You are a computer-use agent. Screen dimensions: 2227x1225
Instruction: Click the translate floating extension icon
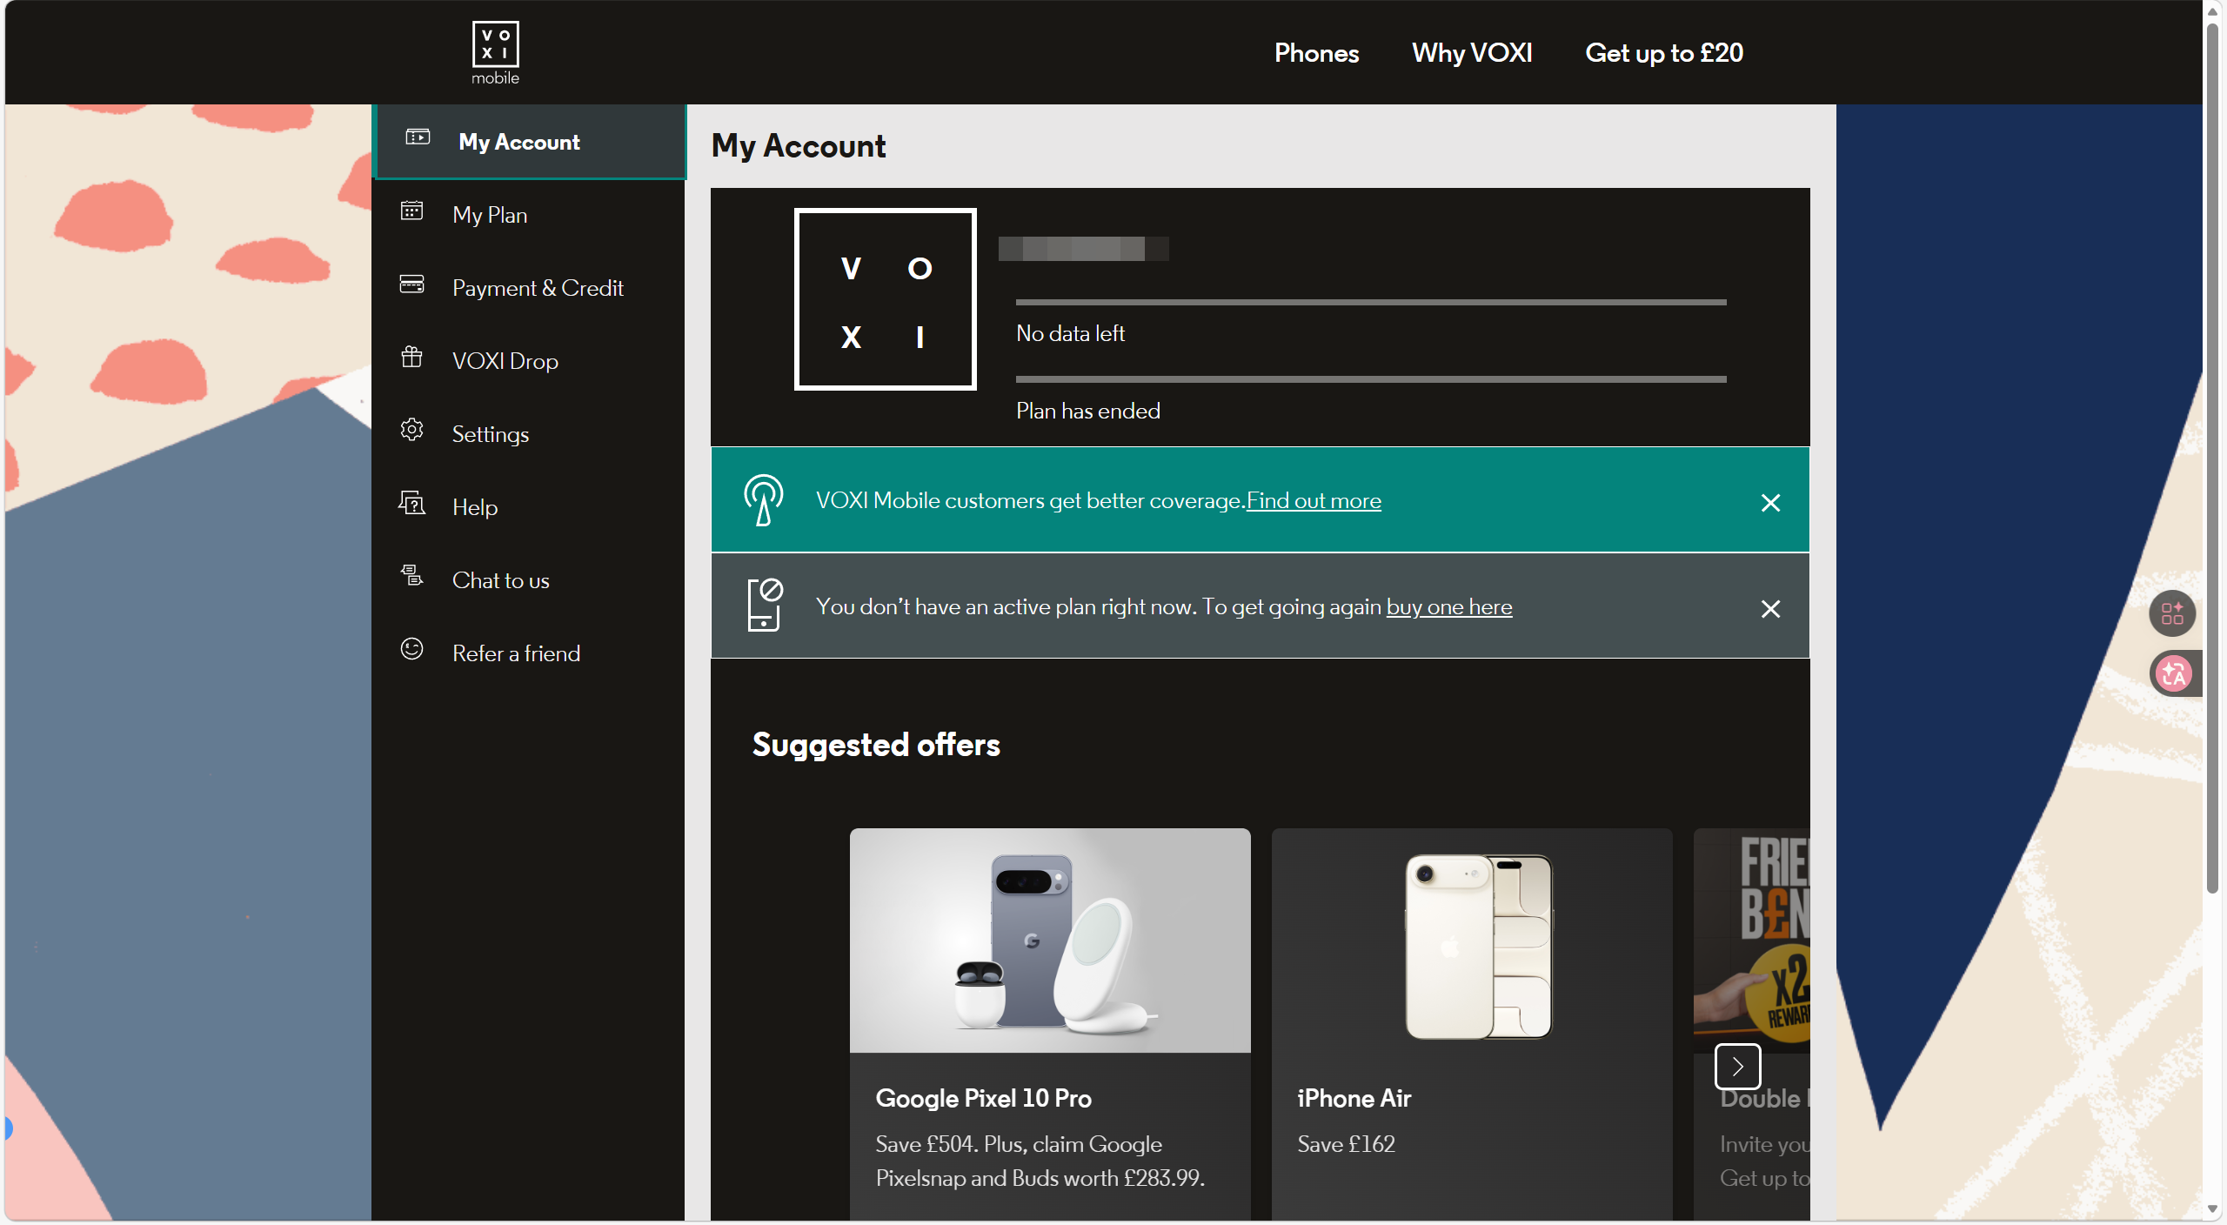tap(2174, 673)
